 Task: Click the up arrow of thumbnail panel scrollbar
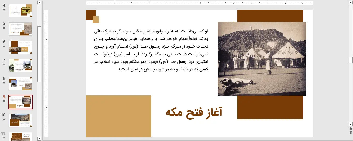click(x=39, y=3)
